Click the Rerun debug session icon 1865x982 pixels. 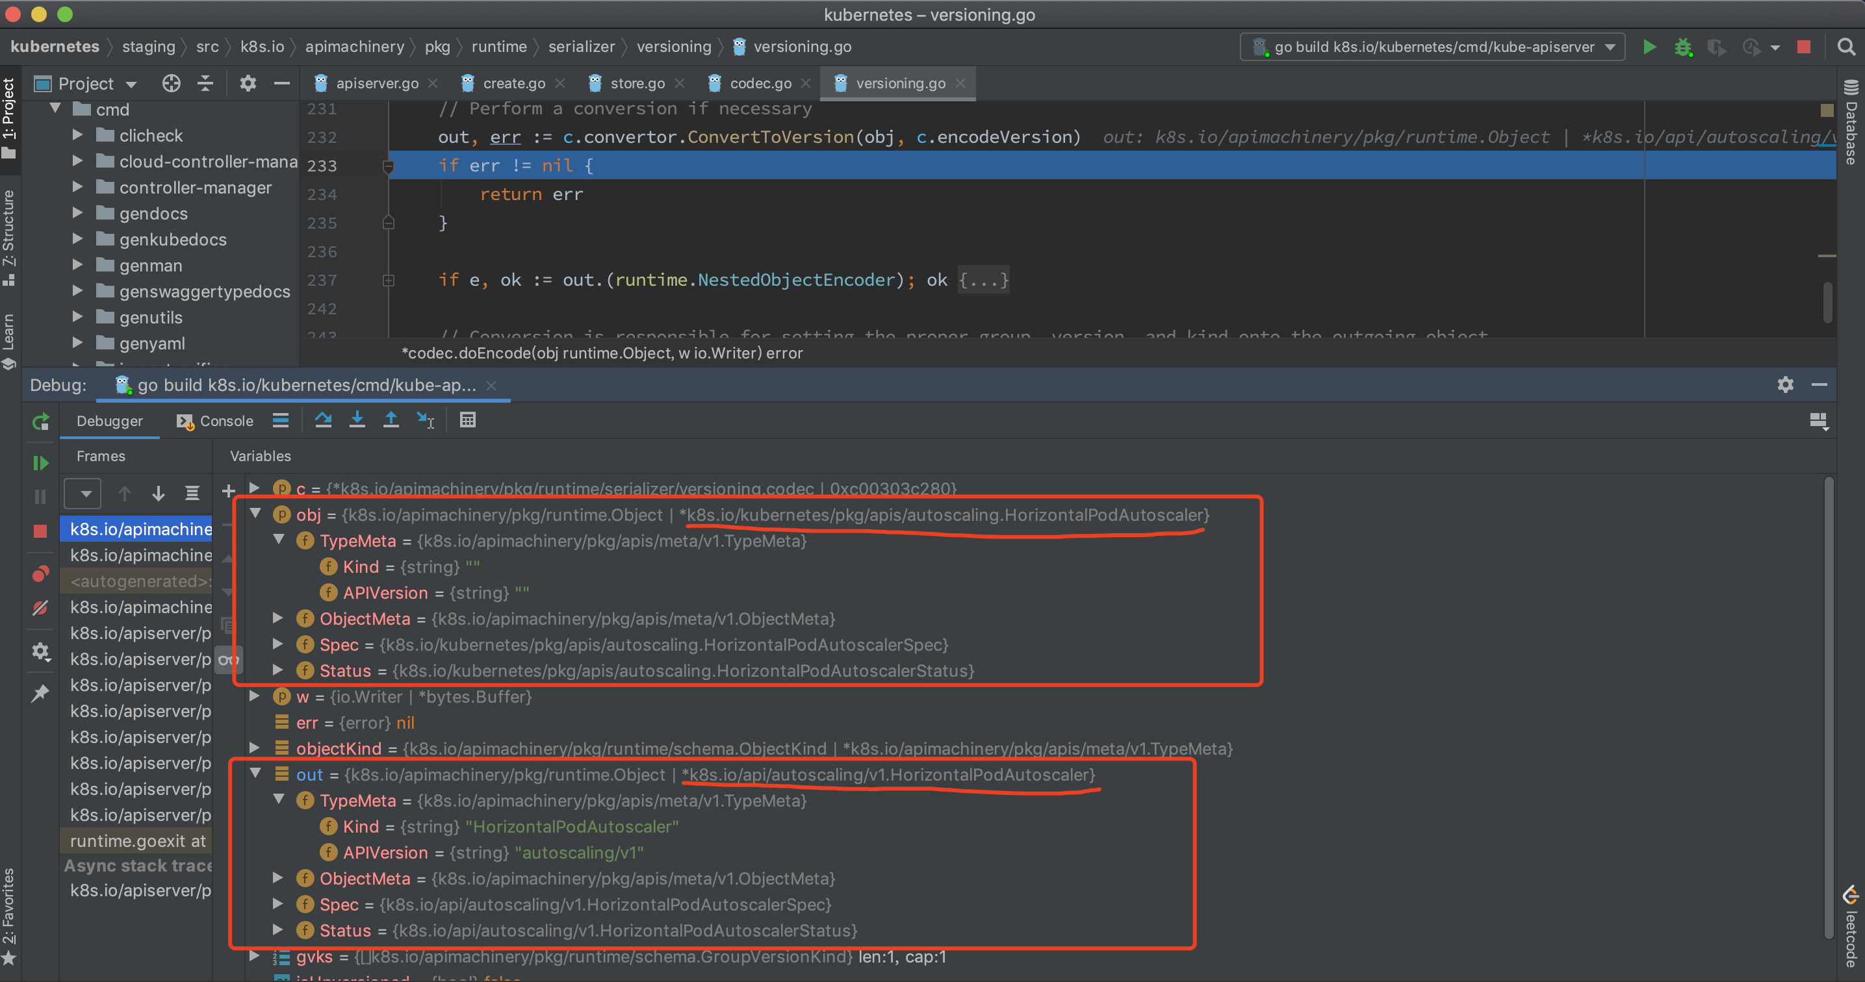click(40, 421)
